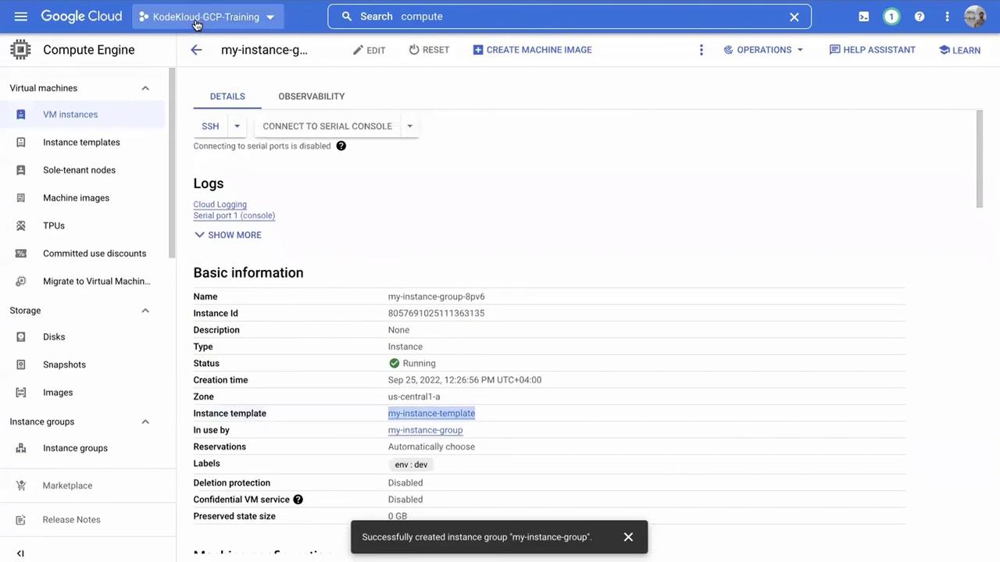Expand Show More under Logs
Viewport: 1000px width, 562px height.
(227, 235)
